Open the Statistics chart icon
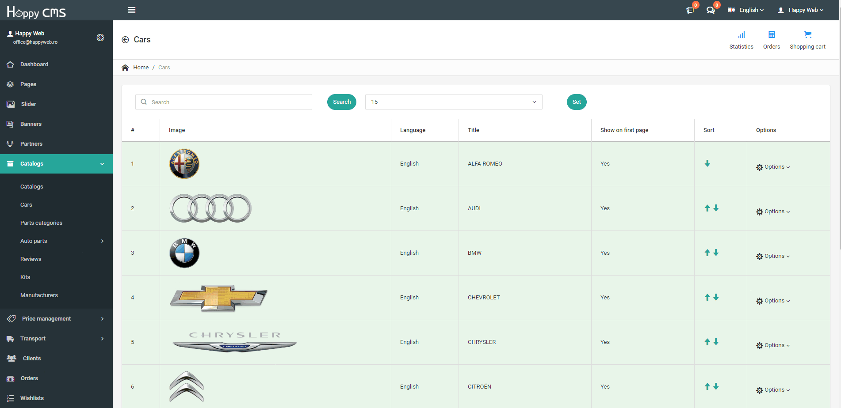Viewport: 841px width, 408px height. (x=742, y=34)
